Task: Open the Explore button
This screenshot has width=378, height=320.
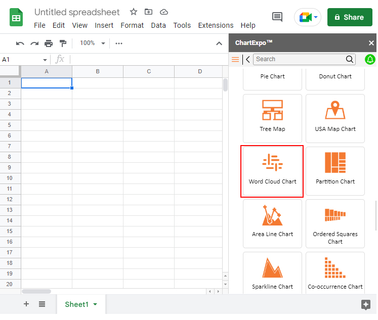Action: (366, 305)
